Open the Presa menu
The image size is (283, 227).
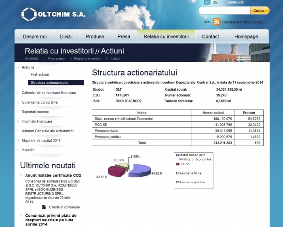click(x=124, y=37)
